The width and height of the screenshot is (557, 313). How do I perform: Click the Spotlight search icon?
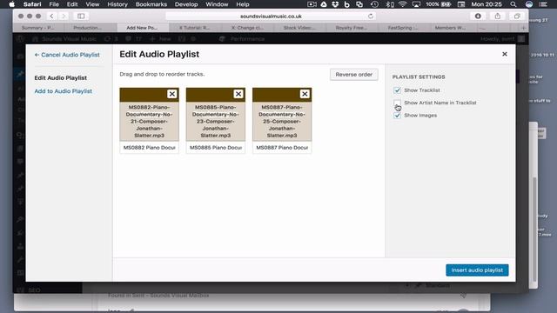(513, 4)
